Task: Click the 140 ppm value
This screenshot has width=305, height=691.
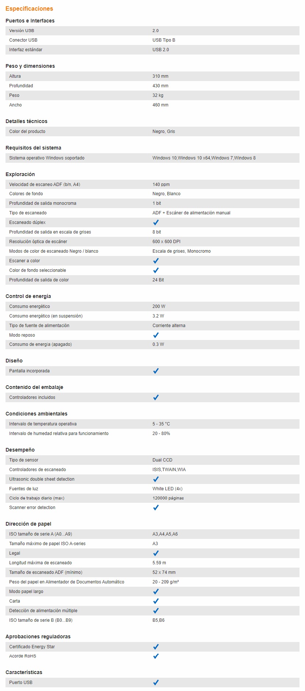Action: pos(161,185)
